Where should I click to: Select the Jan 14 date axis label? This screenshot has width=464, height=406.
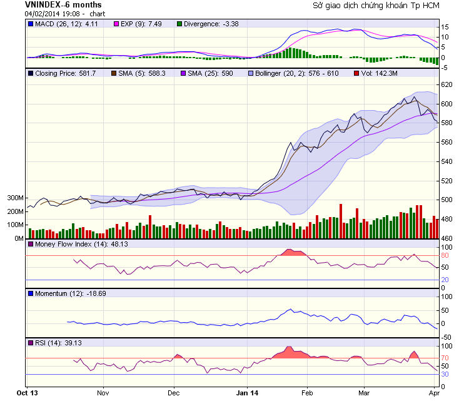[x=247, y=393]
